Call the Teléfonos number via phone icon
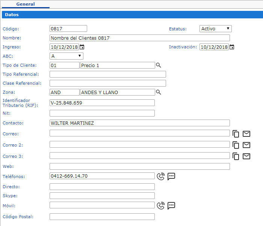 [x=161, y=176]
